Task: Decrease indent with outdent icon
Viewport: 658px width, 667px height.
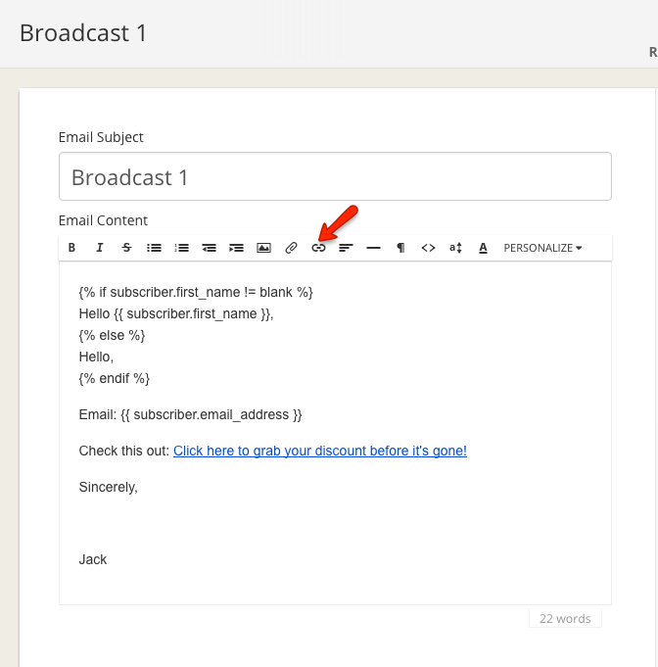Action: point(209,248)
